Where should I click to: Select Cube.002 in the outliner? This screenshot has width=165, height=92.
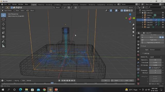tap(150, 22)
